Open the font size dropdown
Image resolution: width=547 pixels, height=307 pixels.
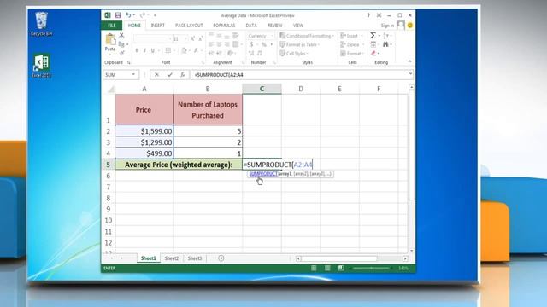pos(185,39)
